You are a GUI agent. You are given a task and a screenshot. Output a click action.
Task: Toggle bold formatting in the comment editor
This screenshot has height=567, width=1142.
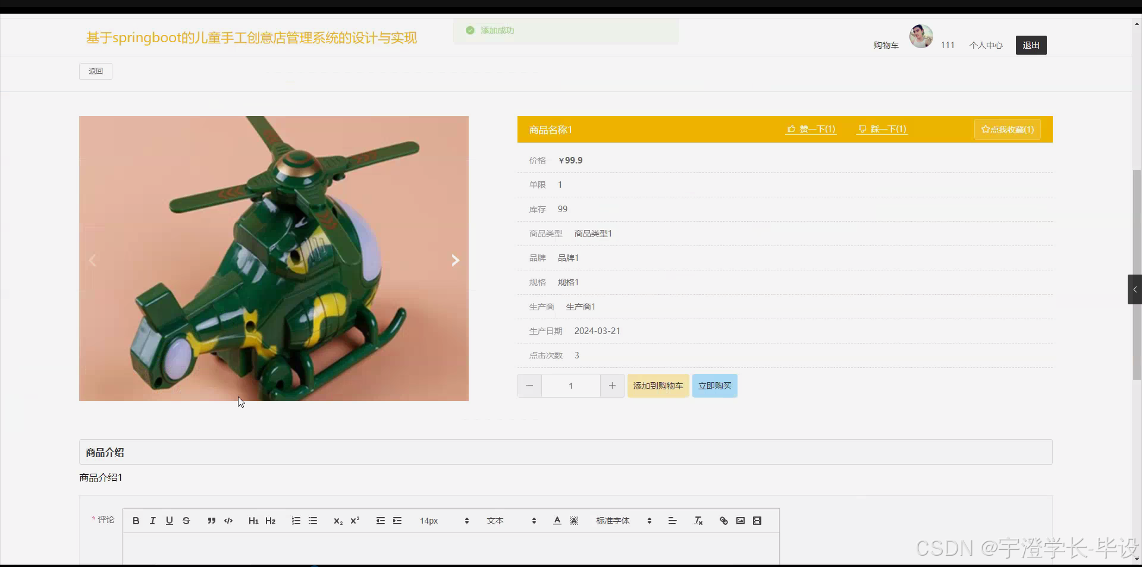[x=136, y=521]
